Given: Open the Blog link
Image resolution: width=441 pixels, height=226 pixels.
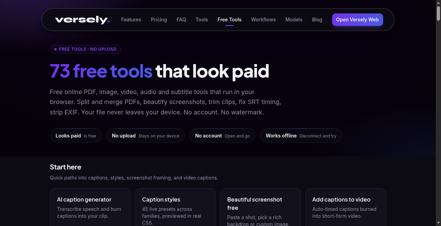Looking at the screenshot, I should point(317,20).
